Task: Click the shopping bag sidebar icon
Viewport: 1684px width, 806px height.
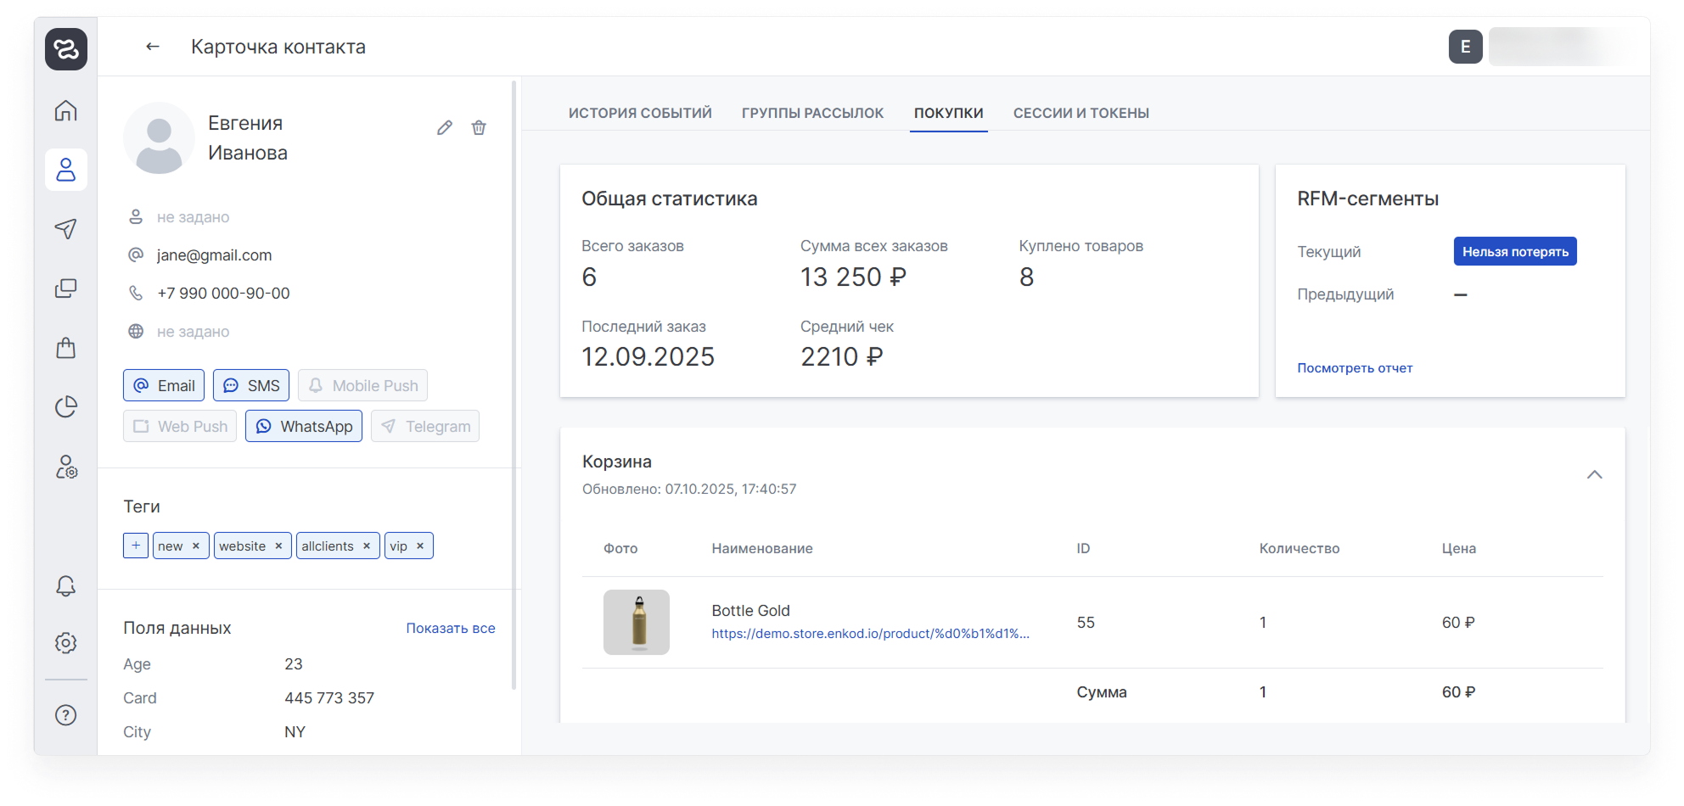Action: pyautogui.click(x=66, y=348)
